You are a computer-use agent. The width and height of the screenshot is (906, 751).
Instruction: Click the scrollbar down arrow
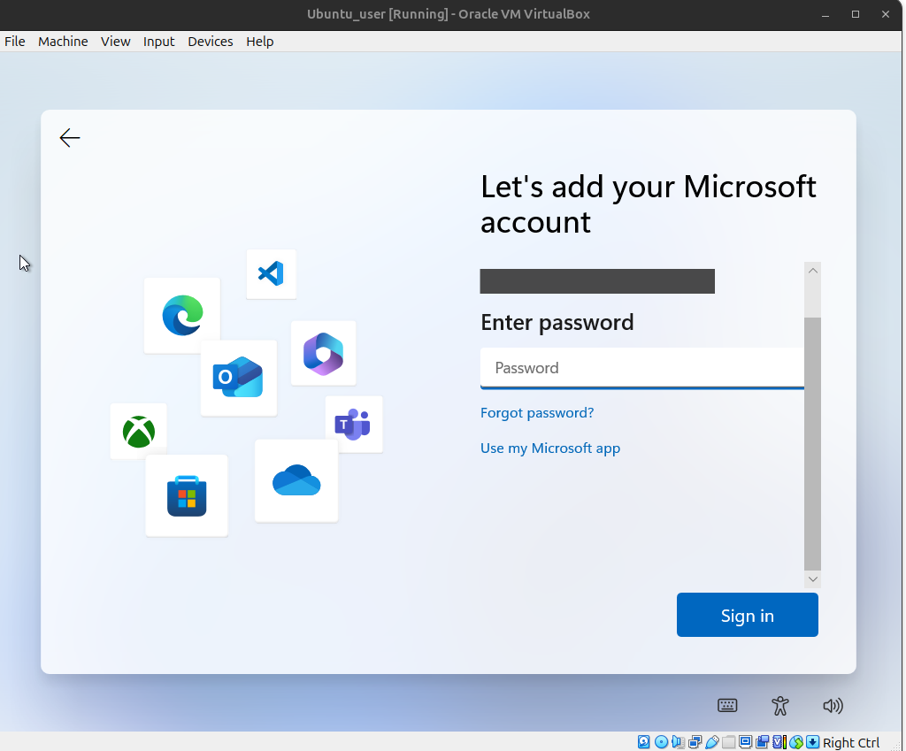tap(812, 579)
